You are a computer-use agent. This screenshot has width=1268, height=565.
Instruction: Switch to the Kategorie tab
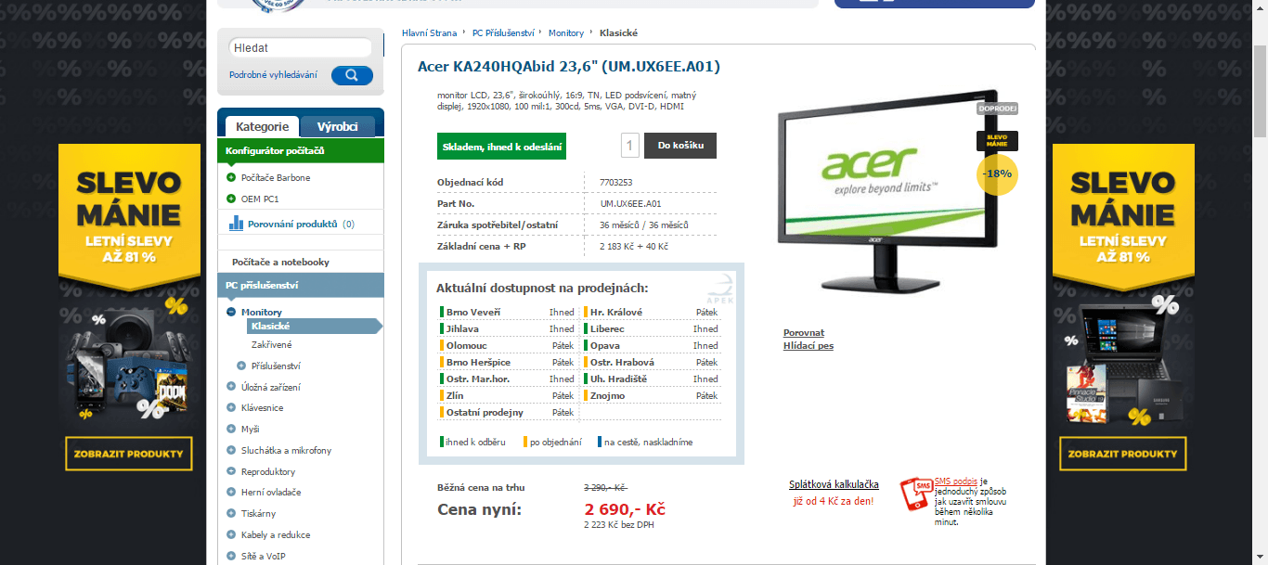pyautogui.click(x=262, y=126)
